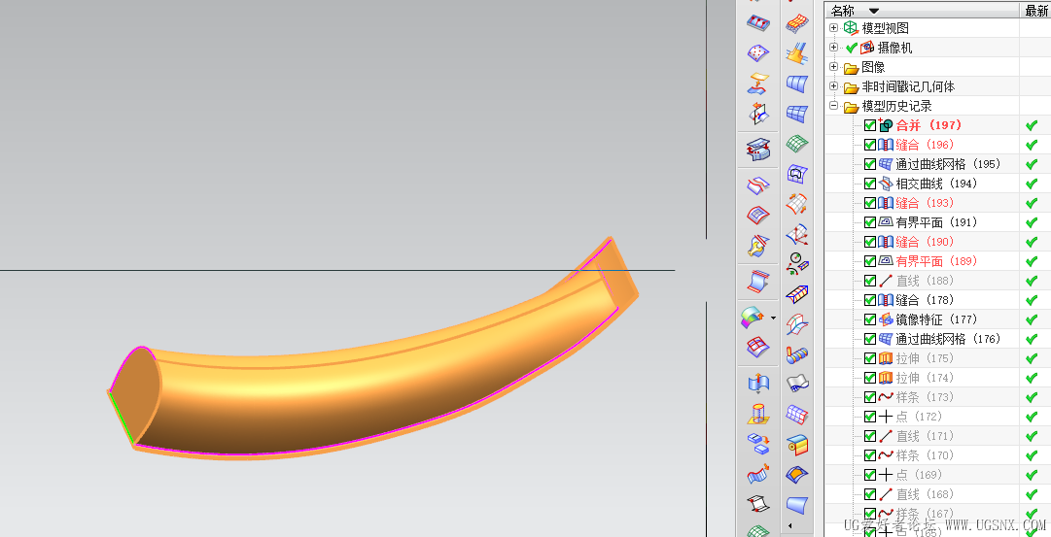Select the 通过曲线网格 (176) feature
The height and width of the screenshot is (537, 1051).
(948, 339)
